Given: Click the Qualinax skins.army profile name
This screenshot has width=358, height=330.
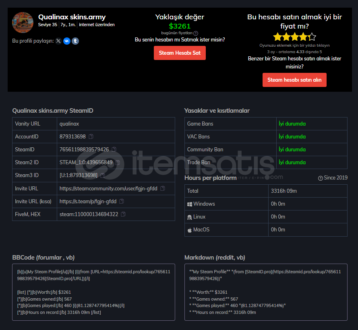Looking at the screenshot, I should coord(72,17).
